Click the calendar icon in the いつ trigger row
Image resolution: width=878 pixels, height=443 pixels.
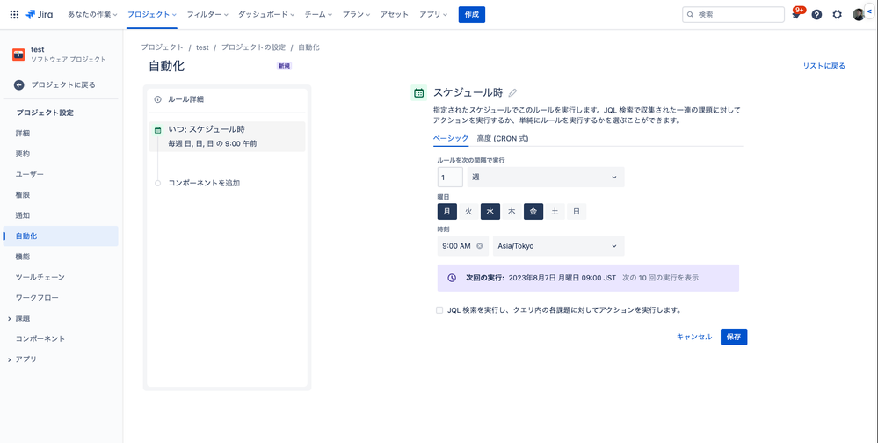click(x=157, y=130)
